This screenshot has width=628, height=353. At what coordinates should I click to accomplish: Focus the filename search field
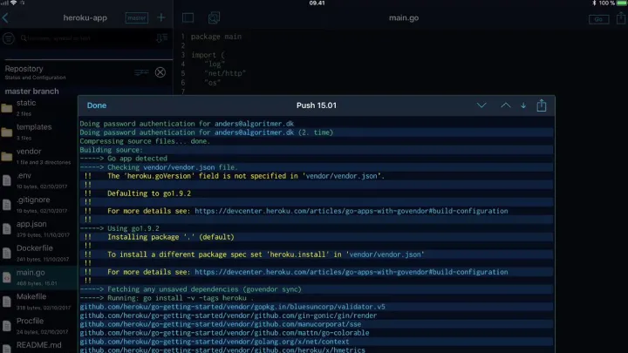click(x=86, y=38)
